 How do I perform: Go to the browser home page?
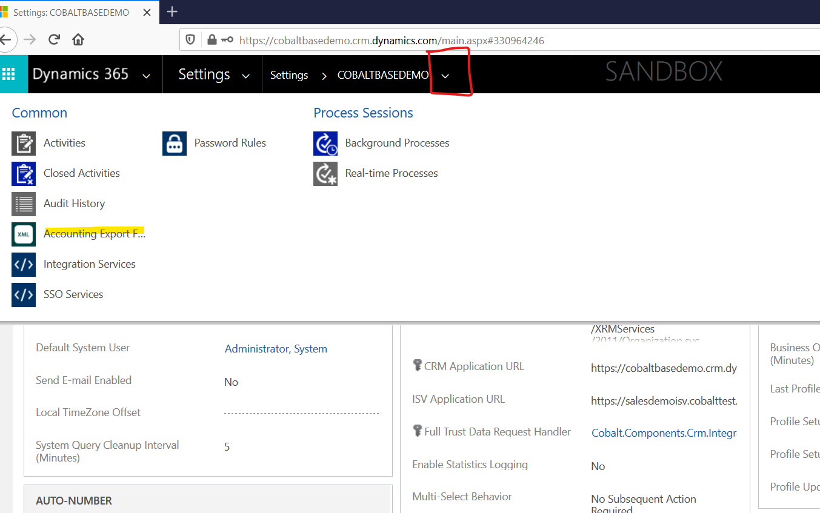tap(78, 40)
